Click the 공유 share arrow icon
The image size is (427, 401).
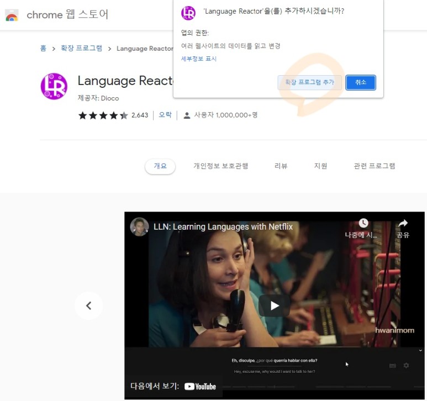[403, 223]
